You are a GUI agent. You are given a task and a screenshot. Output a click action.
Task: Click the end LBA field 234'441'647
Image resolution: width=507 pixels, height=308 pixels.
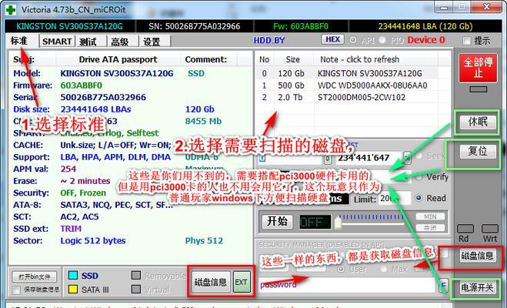click(369, 158)
